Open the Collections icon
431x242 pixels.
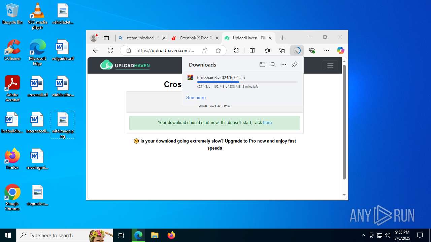click(282, 50)
